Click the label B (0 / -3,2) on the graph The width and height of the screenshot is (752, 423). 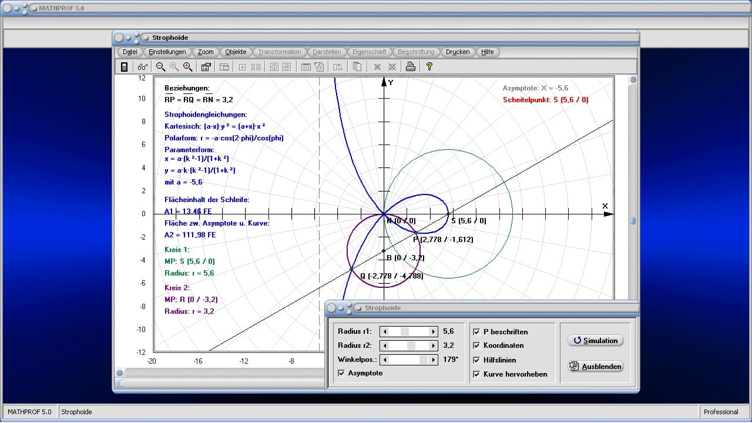405,258
